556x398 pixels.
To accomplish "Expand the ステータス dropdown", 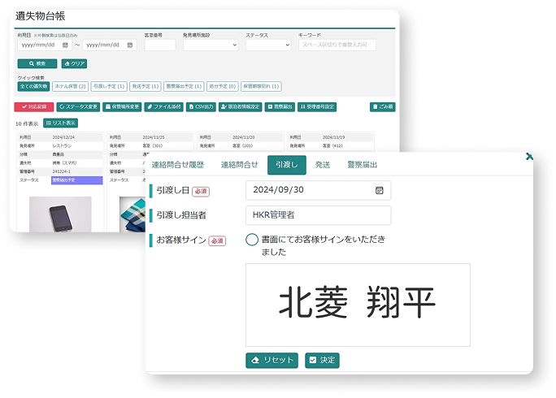I will 268,45.
